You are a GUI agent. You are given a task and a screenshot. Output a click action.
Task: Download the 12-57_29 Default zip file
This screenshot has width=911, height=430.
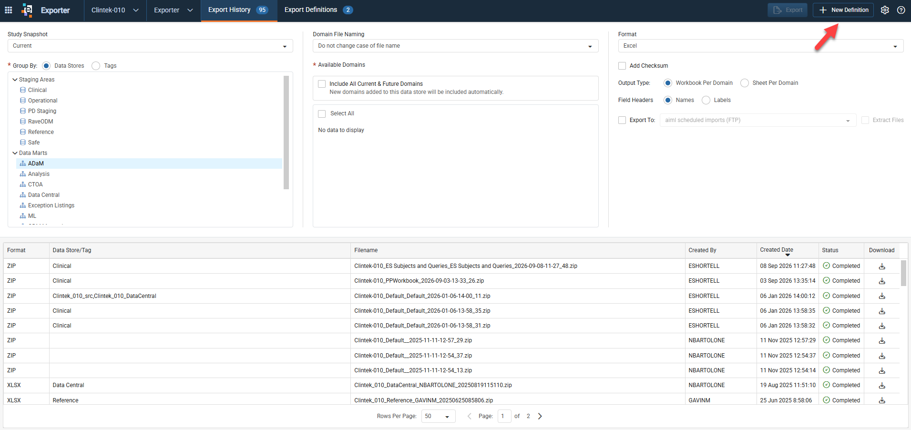(x=882, y=341)
